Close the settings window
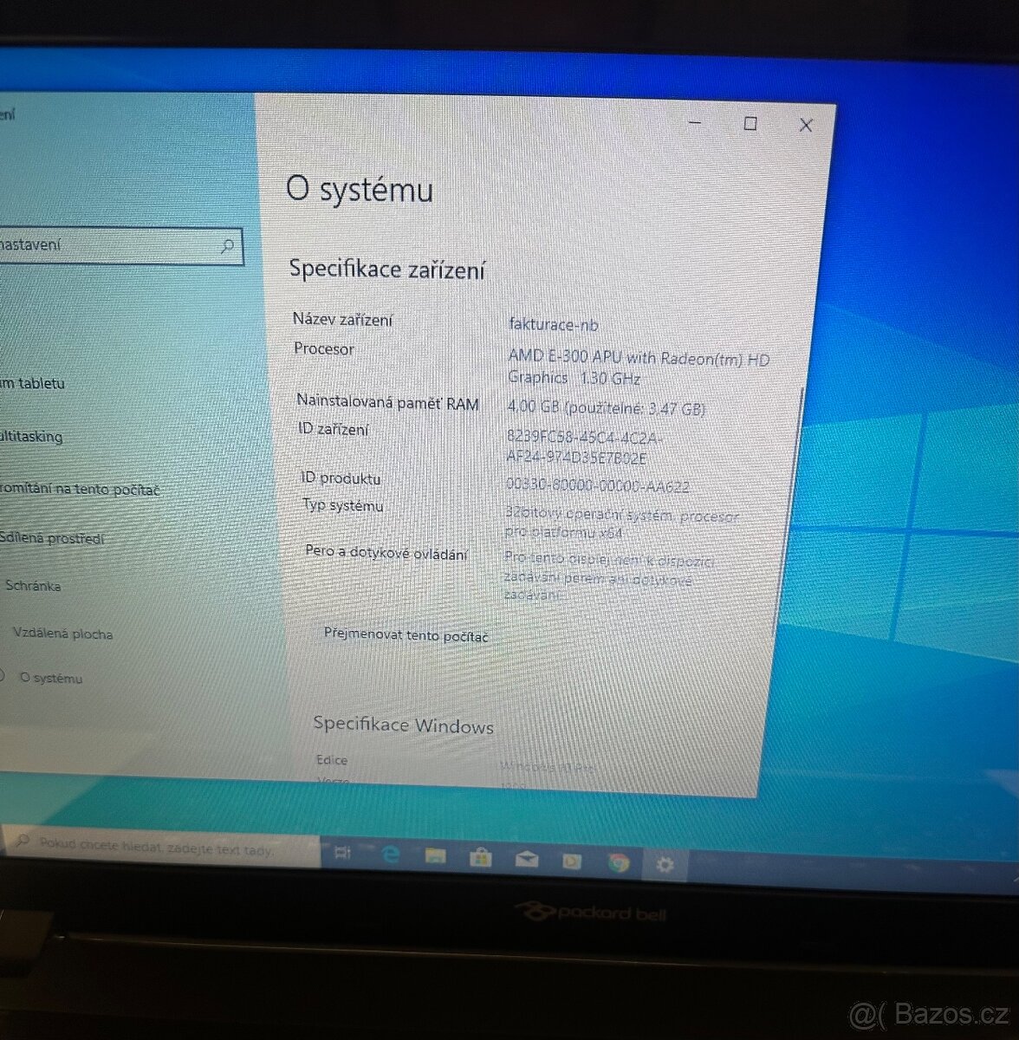1019x1040 pixels. point(806,125)
